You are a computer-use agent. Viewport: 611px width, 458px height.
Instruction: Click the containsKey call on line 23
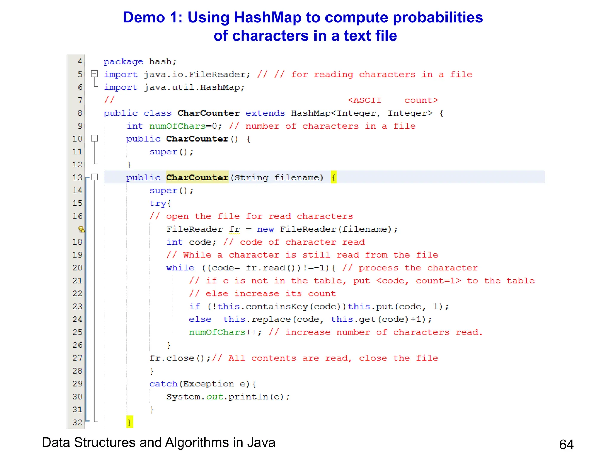[277, 307]
